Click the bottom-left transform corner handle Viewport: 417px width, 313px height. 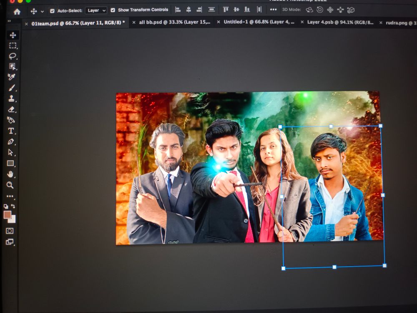point(283,268)
